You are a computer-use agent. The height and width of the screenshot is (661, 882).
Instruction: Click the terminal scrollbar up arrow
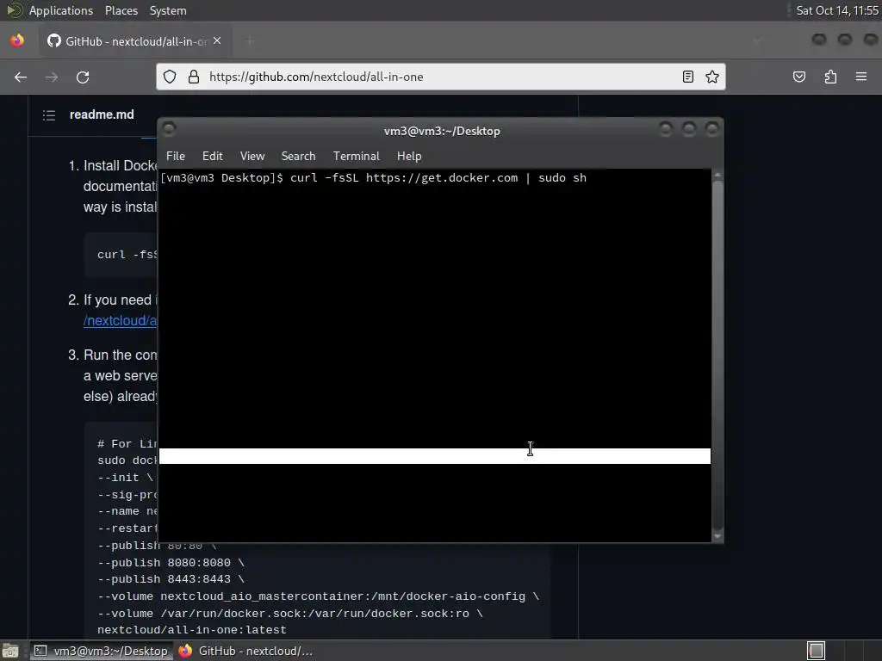click(x=717, y=176)
